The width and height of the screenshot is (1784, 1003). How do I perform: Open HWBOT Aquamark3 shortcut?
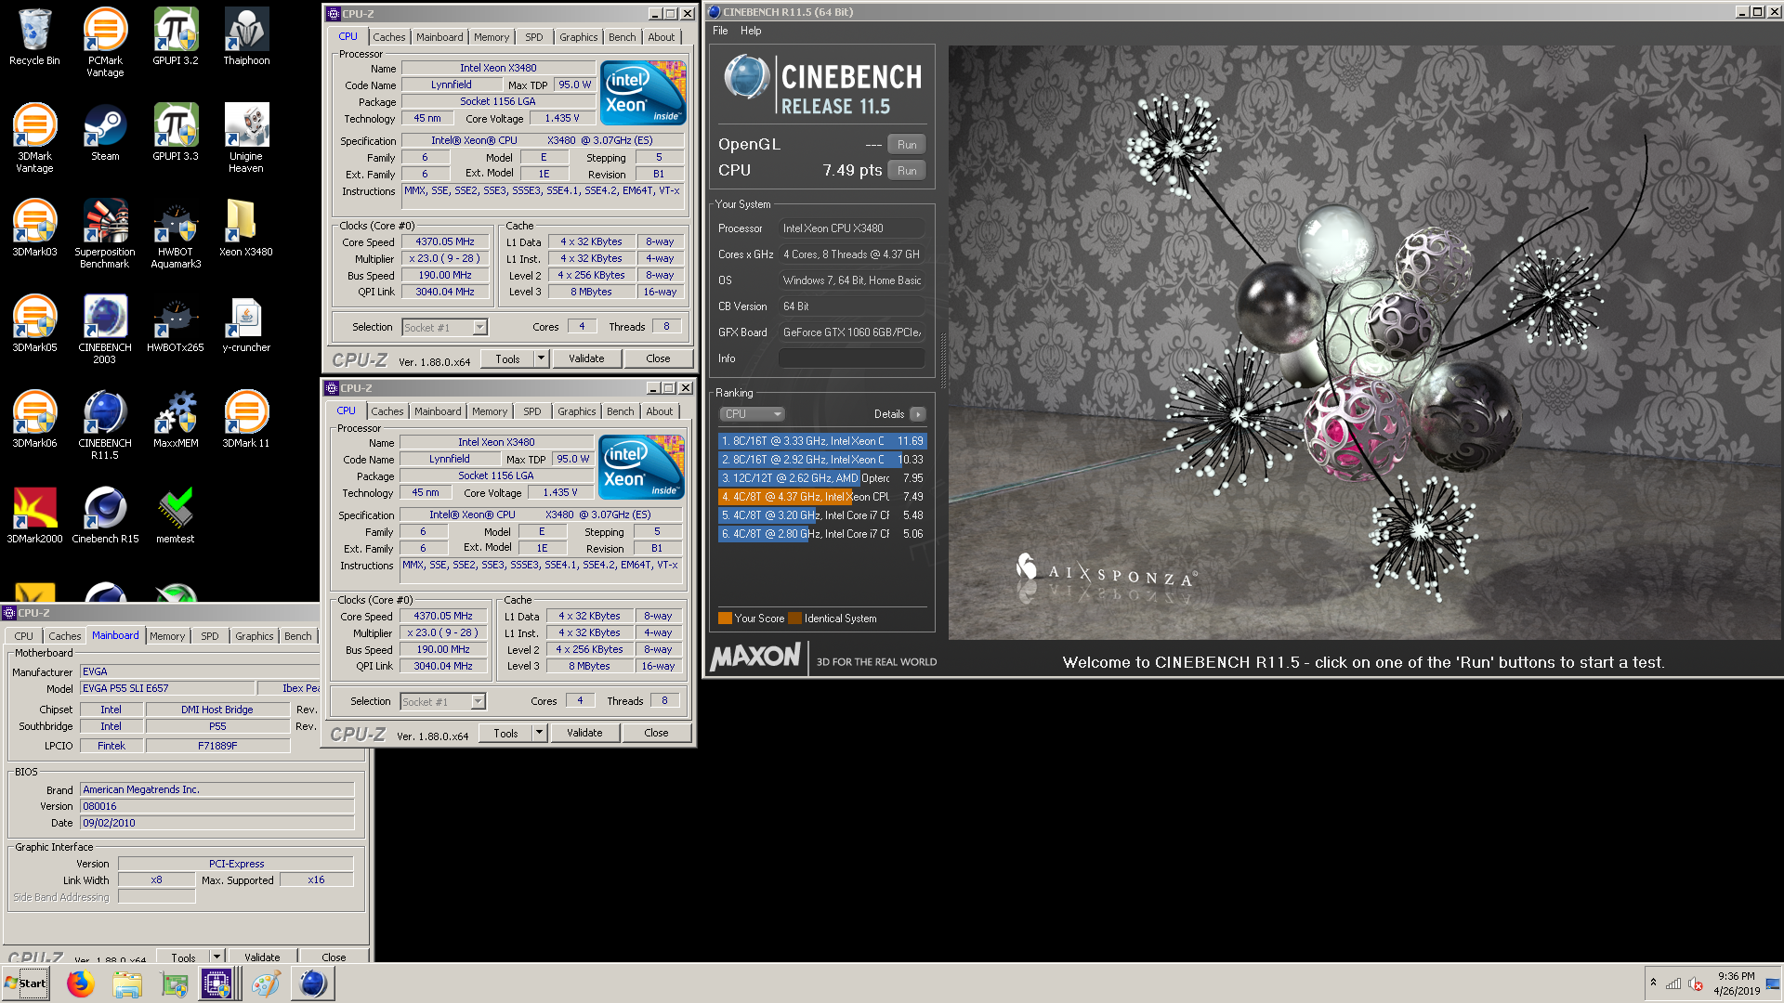pos(176,234)
